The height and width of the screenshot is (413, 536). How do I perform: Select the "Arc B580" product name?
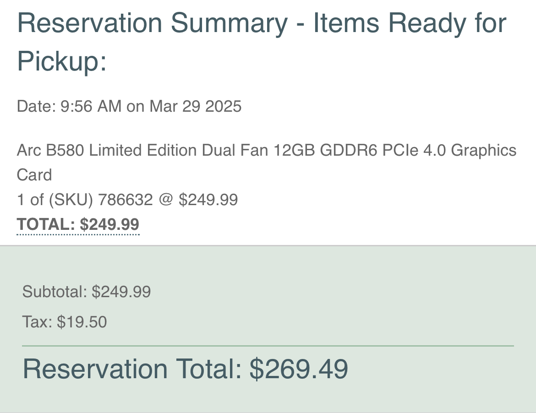pos(50,150)
